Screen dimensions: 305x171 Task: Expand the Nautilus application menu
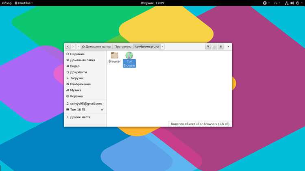tap(24, 3)
